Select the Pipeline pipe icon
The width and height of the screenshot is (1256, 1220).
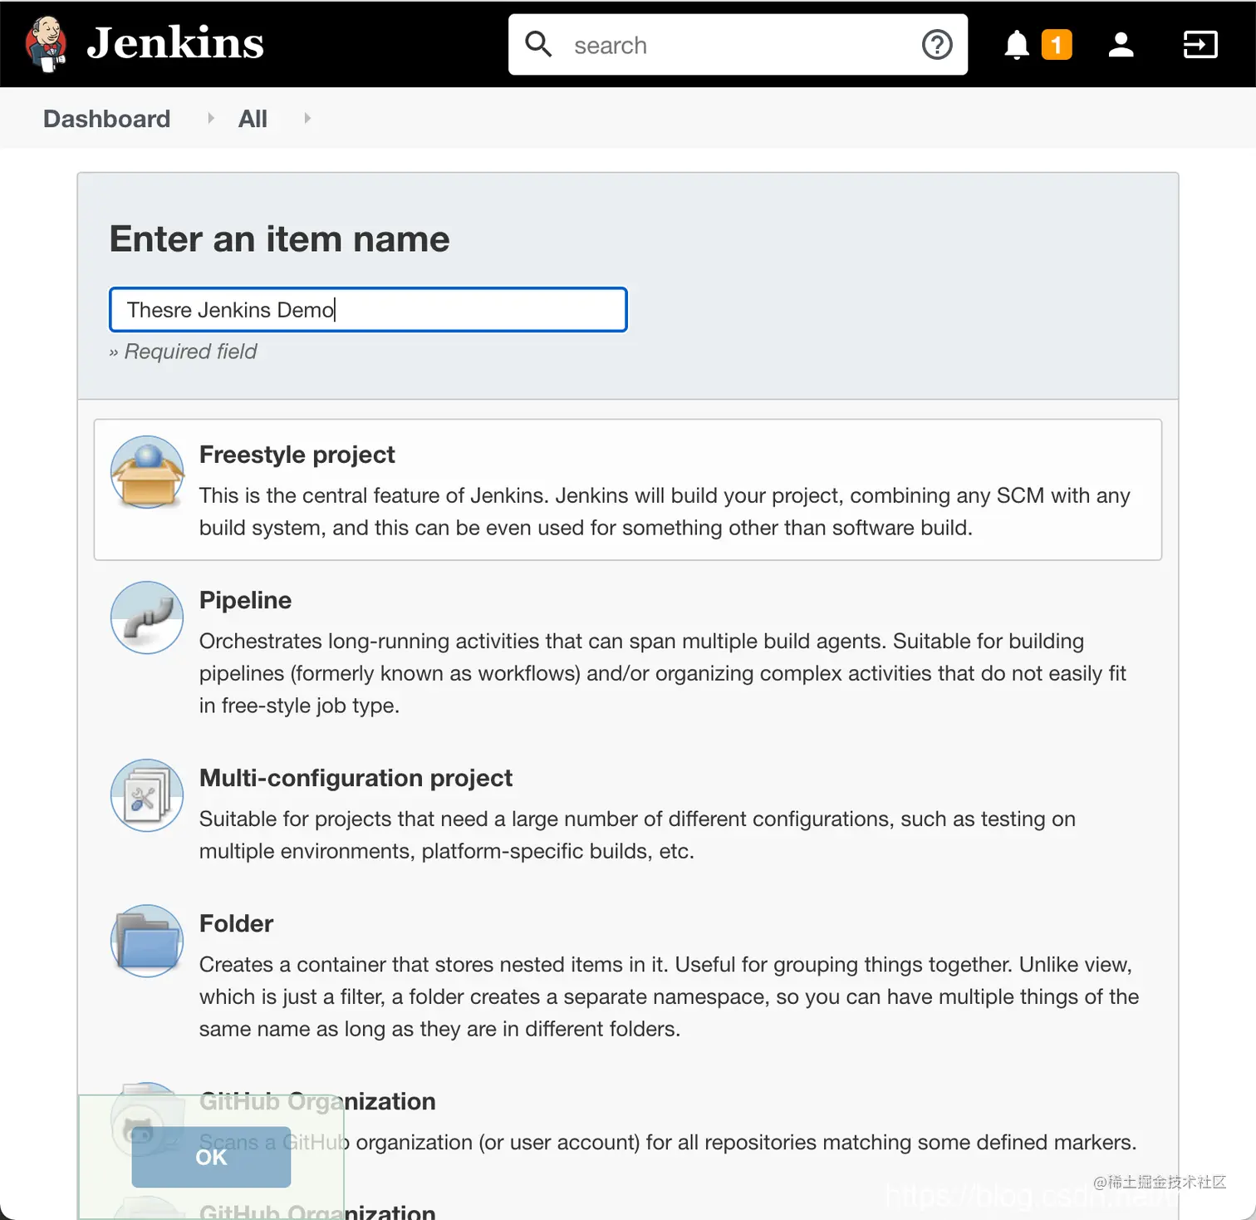coord(147,617)
